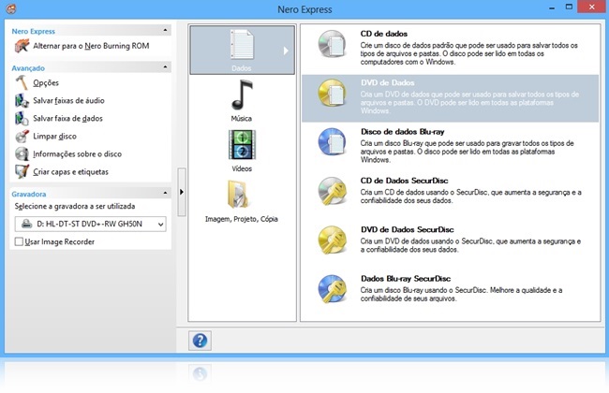This screenshot has width=609, height=393.
Task: Click Informações sobre o disco link
Action: tap(77, 154)
